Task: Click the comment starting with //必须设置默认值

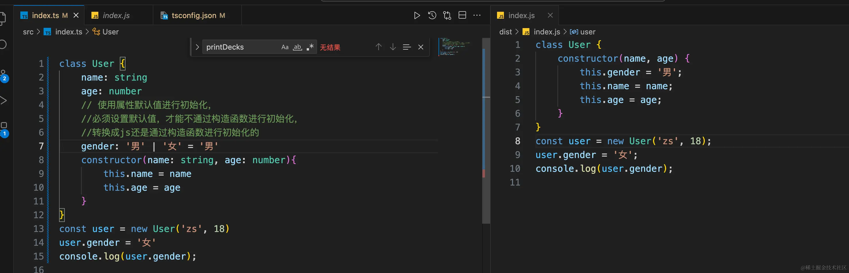Action: click(x=190, y=119)
